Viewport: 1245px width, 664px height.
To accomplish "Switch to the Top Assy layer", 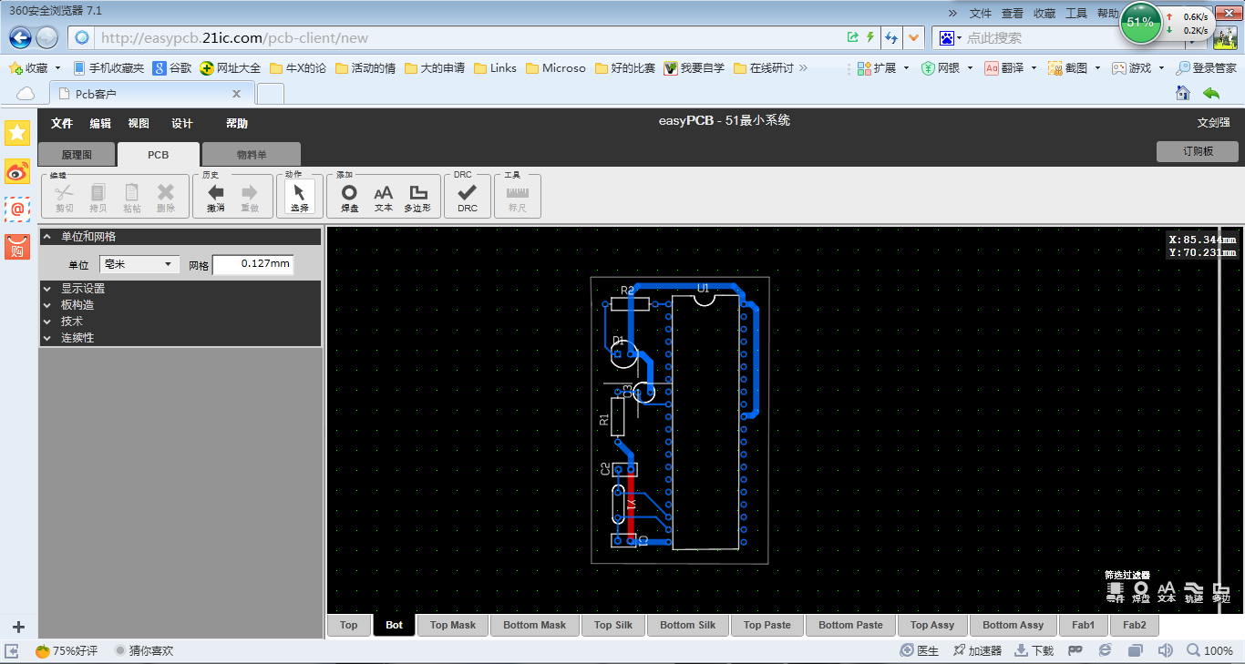I will (932, 625).
